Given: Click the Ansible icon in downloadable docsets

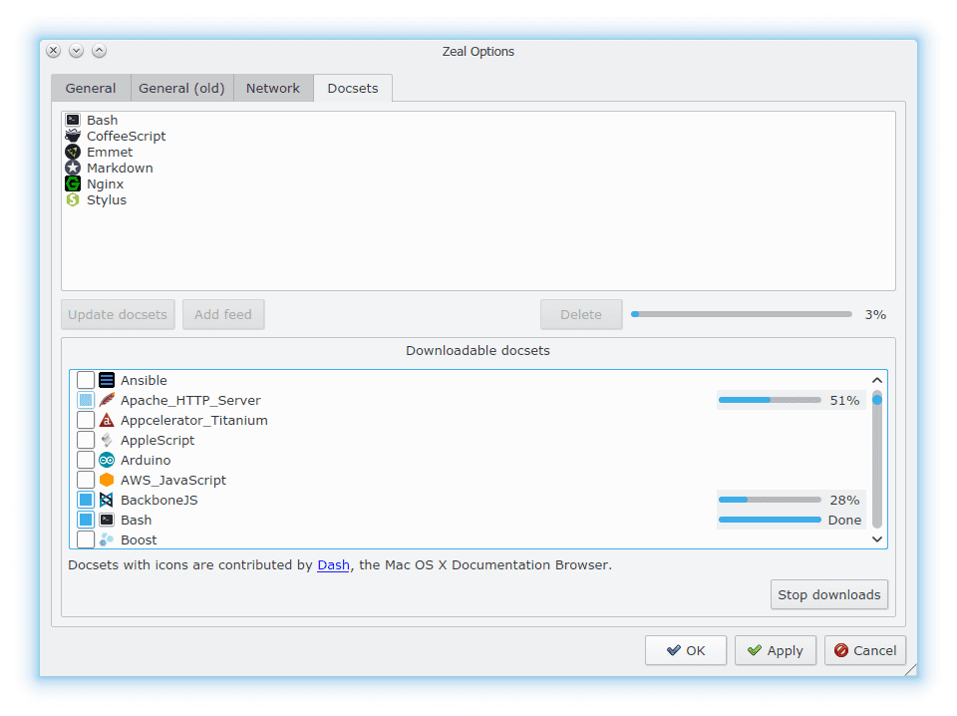Looking at the screenshot, I should (107, 380).
